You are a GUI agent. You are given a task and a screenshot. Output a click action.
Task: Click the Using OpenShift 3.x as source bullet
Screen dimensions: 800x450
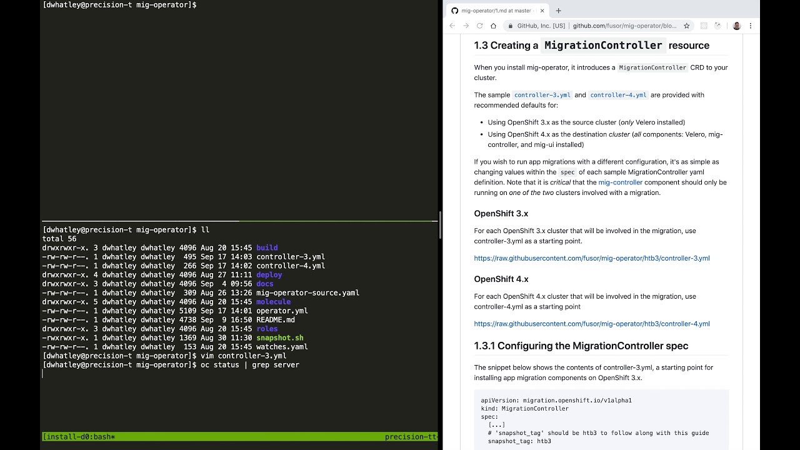point(586,122)
